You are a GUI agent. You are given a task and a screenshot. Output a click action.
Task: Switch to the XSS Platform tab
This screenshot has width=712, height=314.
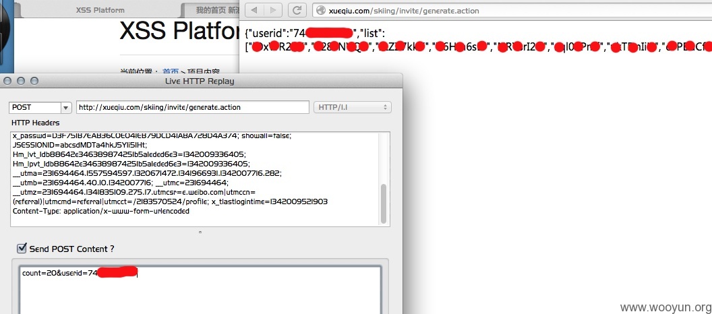tap(100, 10)
